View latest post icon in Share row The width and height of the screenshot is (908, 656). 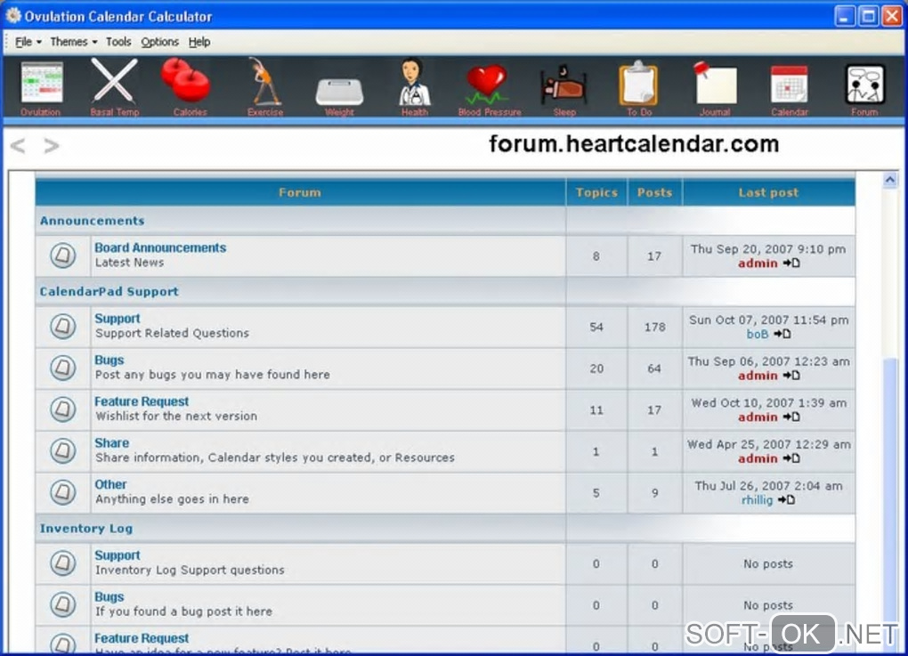click(x=791, y=458)
